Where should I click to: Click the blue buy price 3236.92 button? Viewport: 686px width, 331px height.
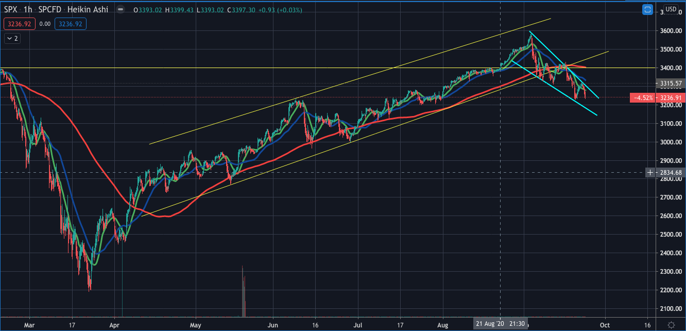(71, 24)
